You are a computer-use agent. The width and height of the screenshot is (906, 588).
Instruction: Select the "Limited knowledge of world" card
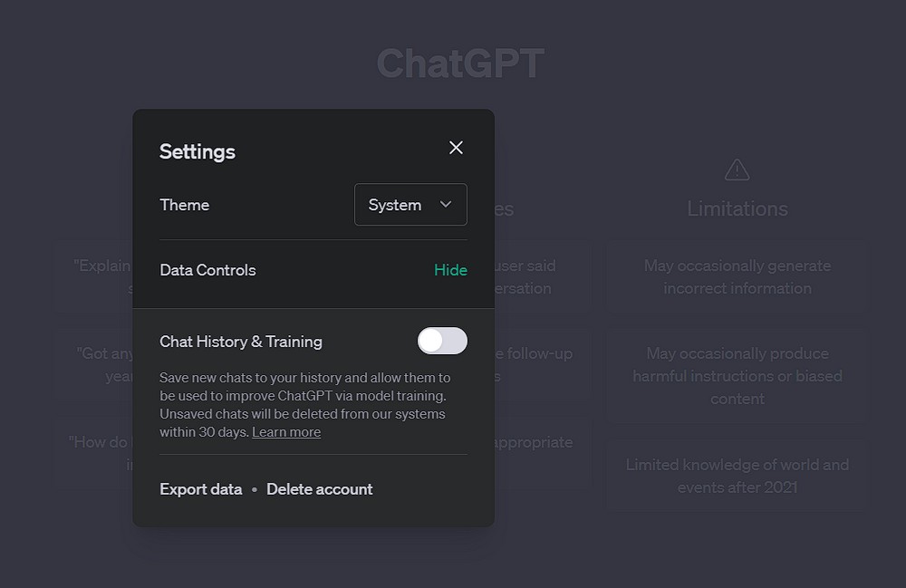point(737,476)
